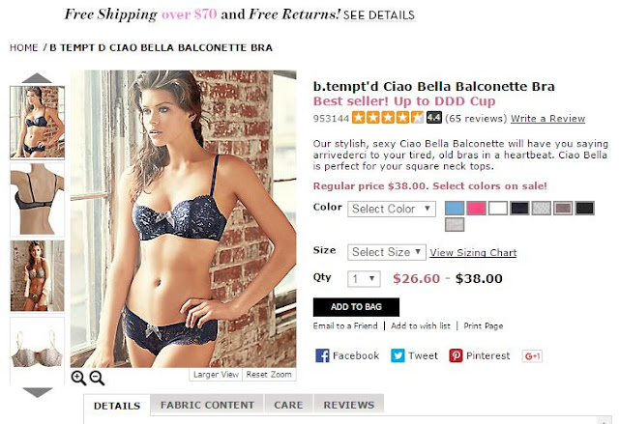The image size is (619, 424).
Task: Click the Google +1 button
Action: pos(532,356)
